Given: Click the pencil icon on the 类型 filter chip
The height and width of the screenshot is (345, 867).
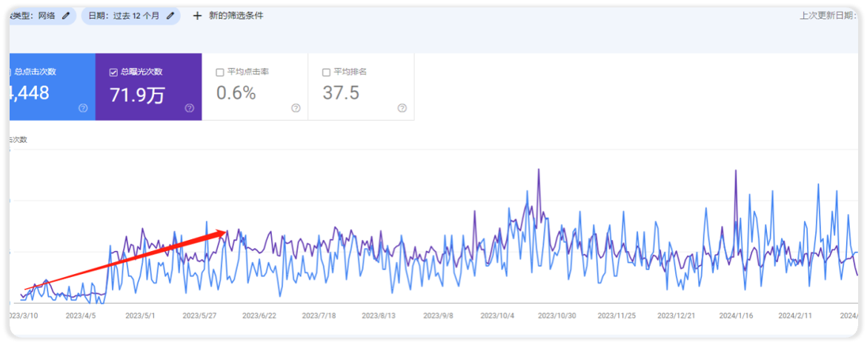Looking at the screenshot, I should [x=66, y=16].
